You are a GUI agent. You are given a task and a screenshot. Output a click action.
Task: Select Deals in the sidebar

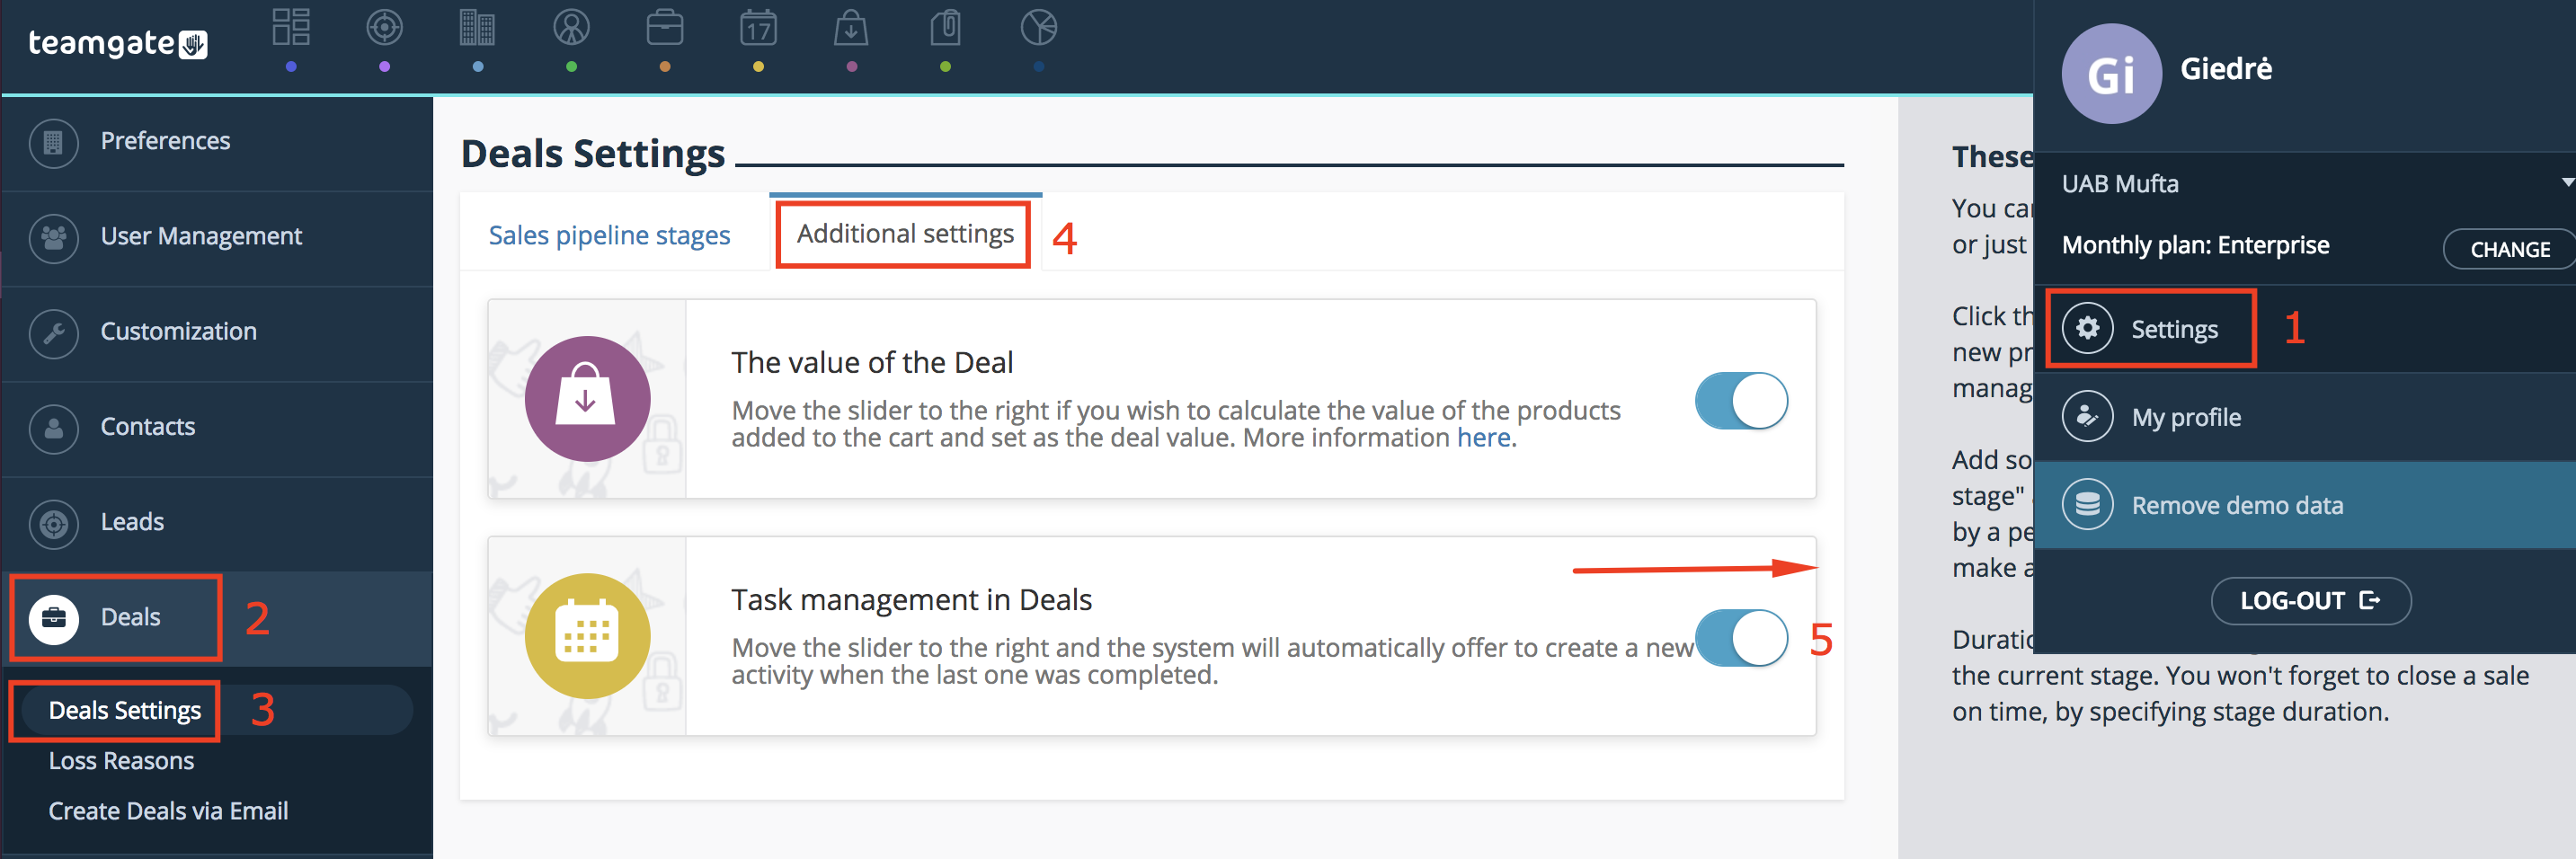pos(217,618)
